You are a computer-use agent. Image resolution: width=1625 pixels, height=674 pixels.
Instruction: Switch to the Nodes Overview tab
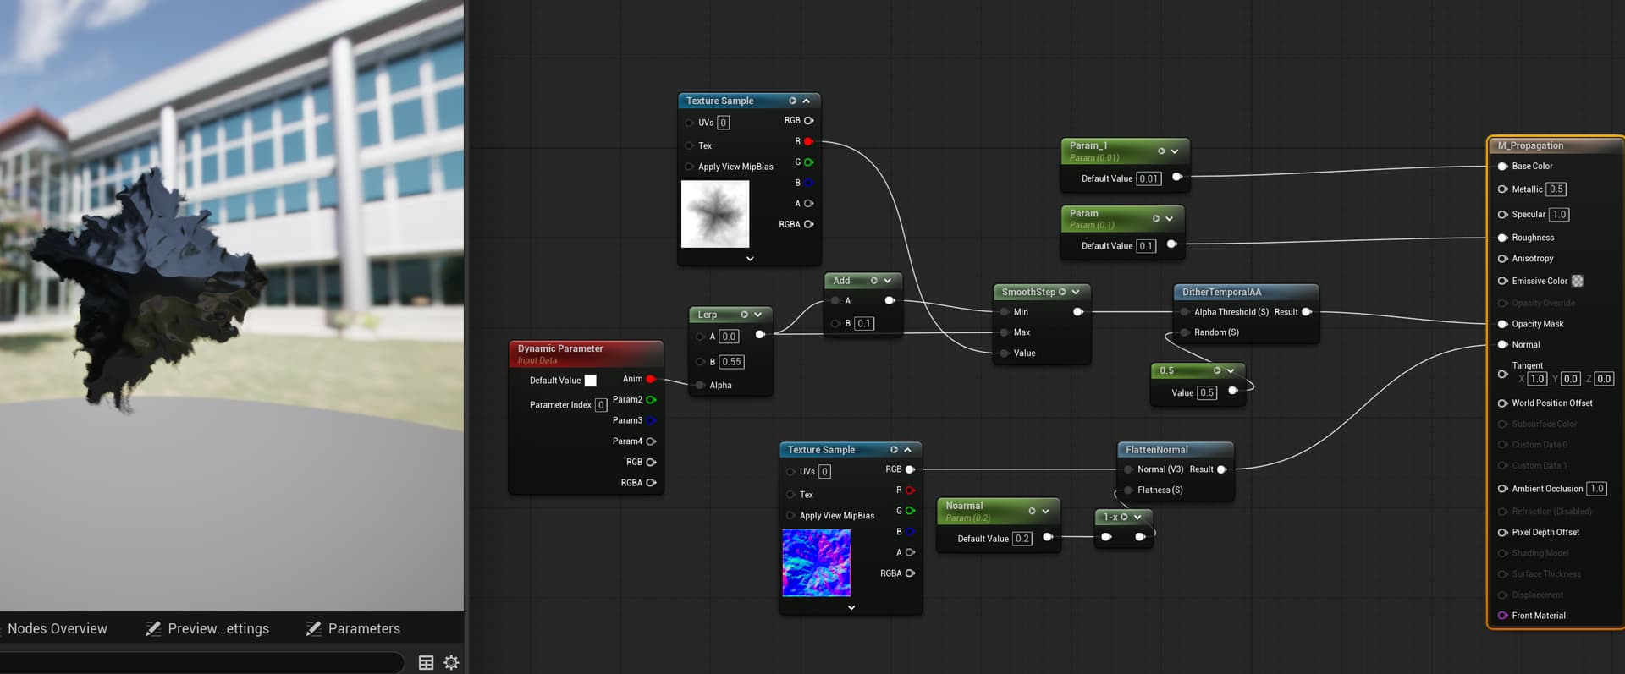[58, 628]
